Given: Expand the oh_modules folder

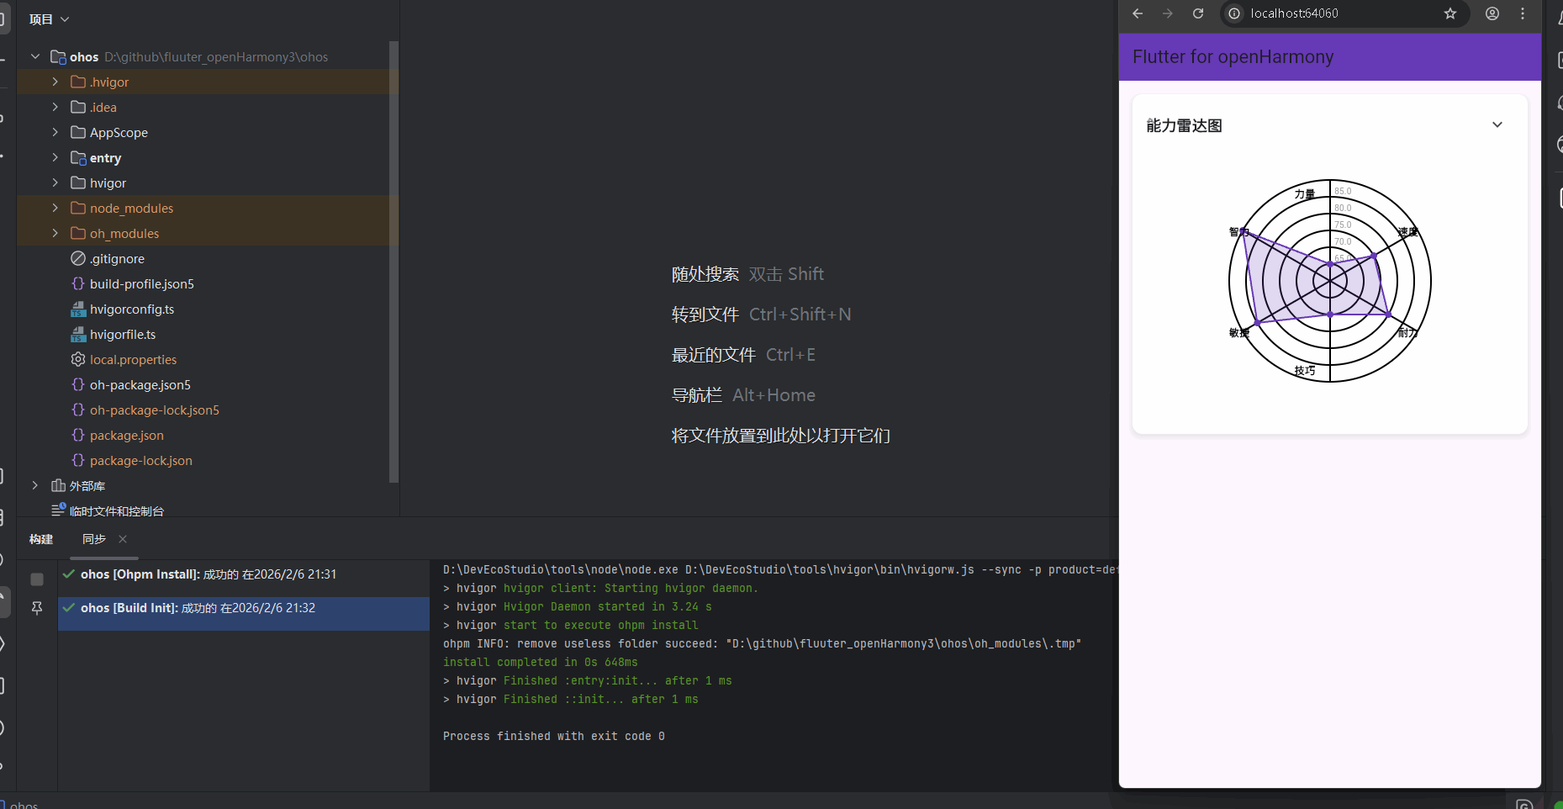Looking at the screenshot, I should click(55, 233).
